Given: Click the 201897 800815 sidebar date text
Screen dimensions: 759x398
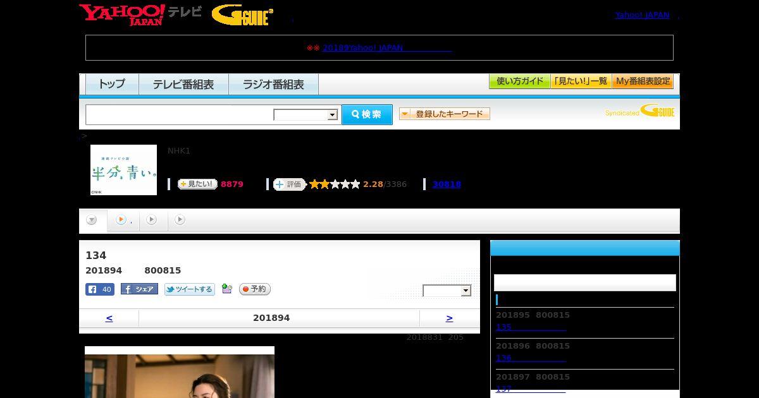Looking at the screenshot, I should [533, 377].
